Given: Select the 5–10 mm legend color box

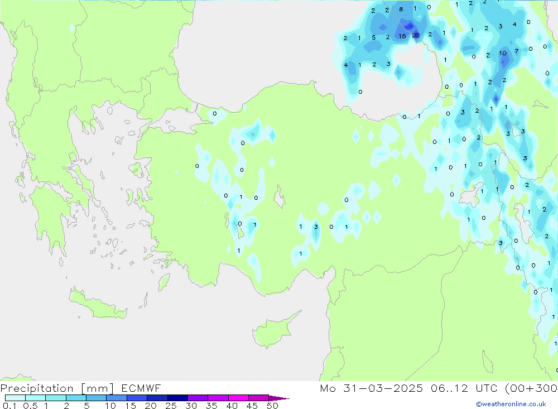Looking at the screenshot, I should [96, 398].
